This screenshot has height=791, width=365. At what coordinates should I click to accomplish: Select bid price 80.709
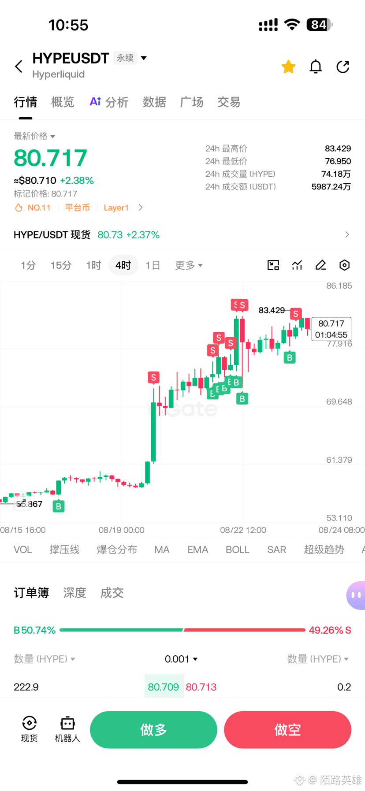point(164,687)
